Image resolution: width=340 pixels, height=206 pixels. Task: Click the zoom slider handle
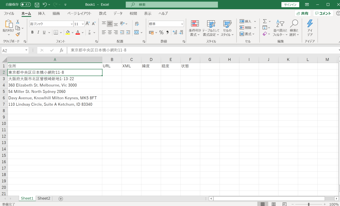308,204
